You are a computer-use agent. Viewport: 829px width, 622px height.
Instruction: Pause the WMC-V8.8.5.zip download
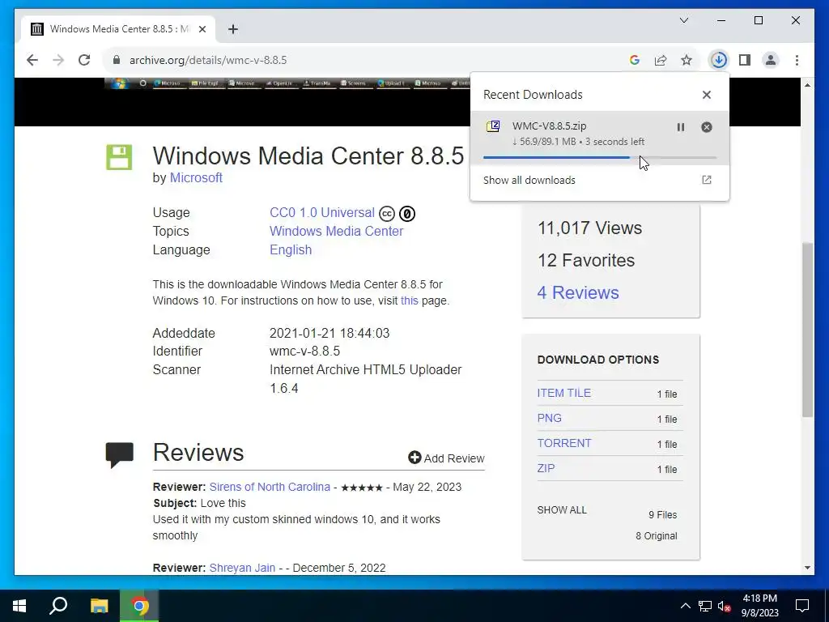pyautogui.click(x=680, y=127)
